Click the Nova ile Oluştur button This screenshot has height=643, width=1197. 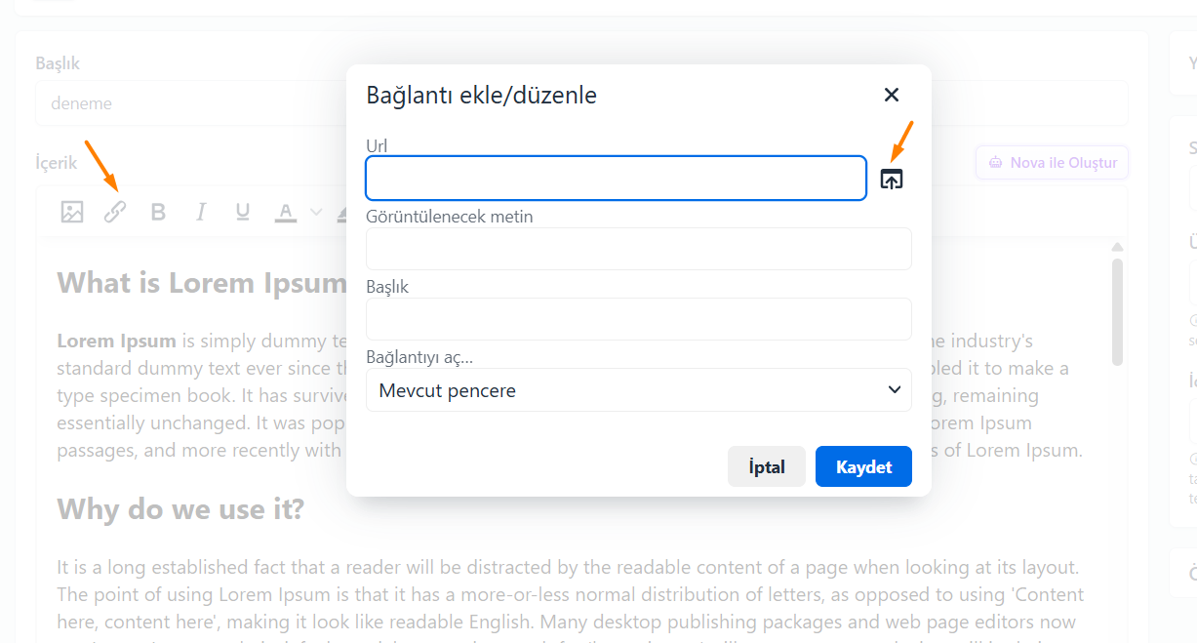(x=1053, y=163)
